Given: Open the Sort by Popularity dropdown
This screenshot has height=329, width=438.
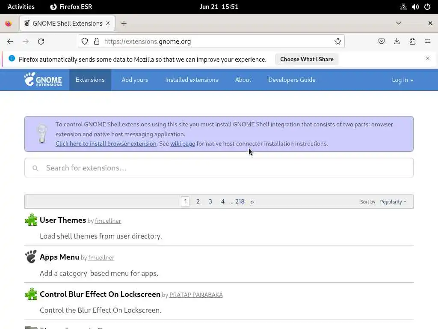Looking at the screenshot, I should point(393,202).
